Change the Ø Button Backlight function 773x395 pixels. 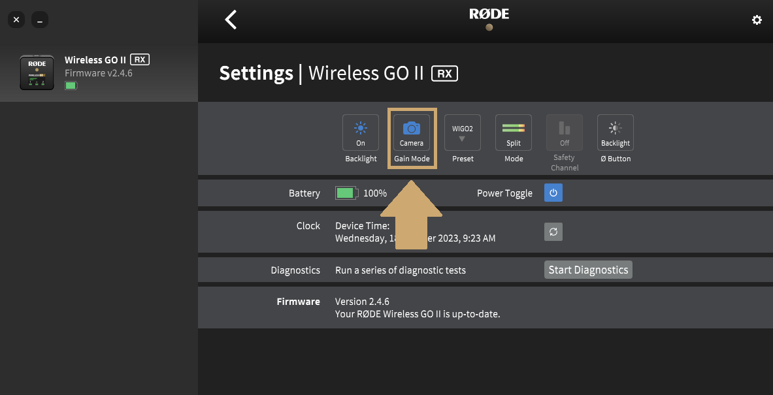point(616,133)
